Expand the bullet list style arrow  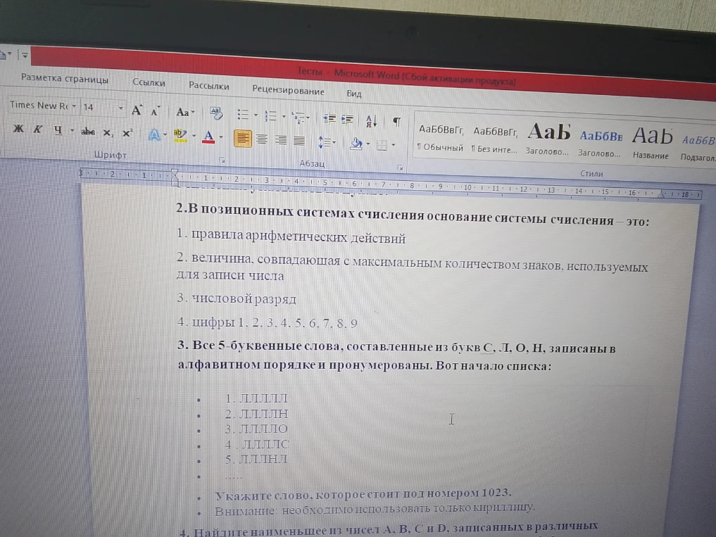tap(256, 115)
